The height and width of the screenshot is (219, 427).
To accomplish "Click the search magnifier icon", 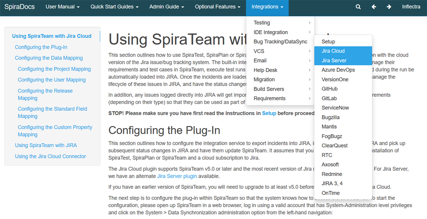I will pos(358,7).
